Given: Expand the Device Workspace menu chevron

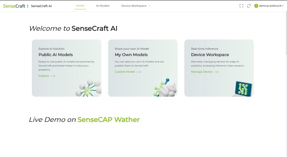Looking at the screenshot, I should pyautogui.click(x=149, y=6).
